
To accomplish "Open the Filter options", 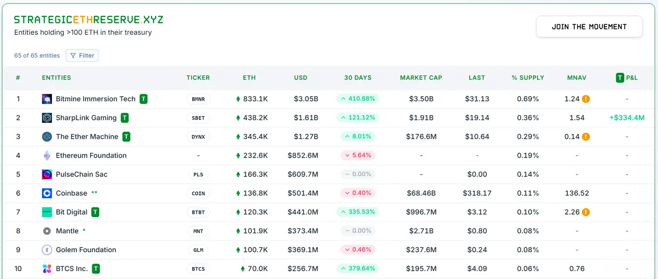I will [x=82, y=56].
